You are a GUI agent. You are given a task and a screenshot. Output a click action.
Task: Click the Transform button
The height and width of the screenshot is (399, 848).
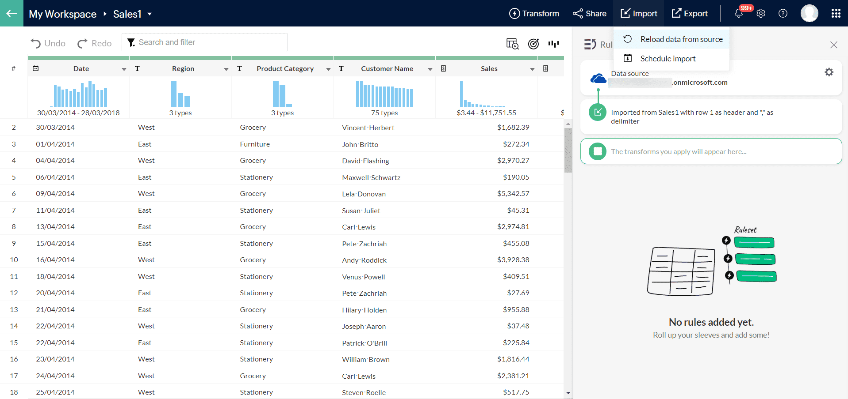534,14
